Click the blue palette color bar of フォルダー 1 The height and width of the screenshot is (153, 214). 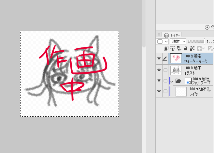170,81
